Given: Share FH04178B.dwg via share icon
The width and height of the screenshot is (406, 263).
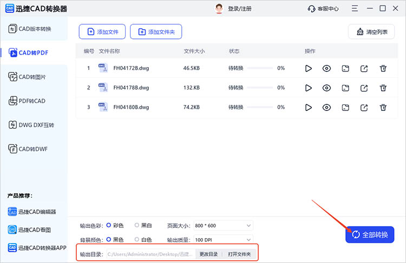Looking at the screenshot, I should (x=364, y=88).
